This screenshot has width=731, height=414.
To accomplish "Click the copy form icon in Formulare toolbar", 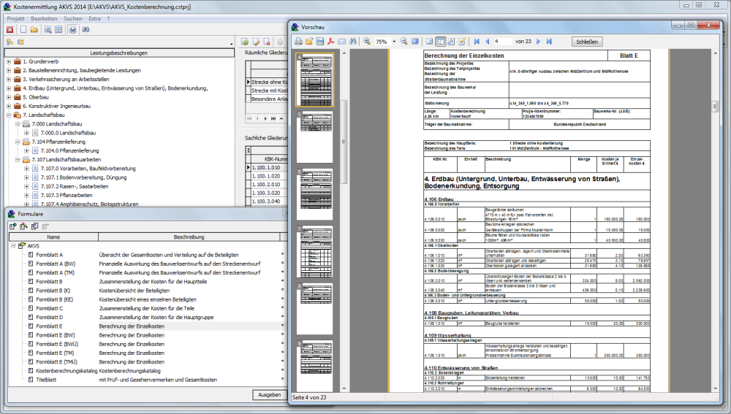I will point(34,226).
